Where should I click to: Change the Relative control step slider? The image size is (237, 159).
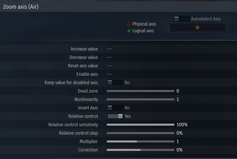(141, 133)
